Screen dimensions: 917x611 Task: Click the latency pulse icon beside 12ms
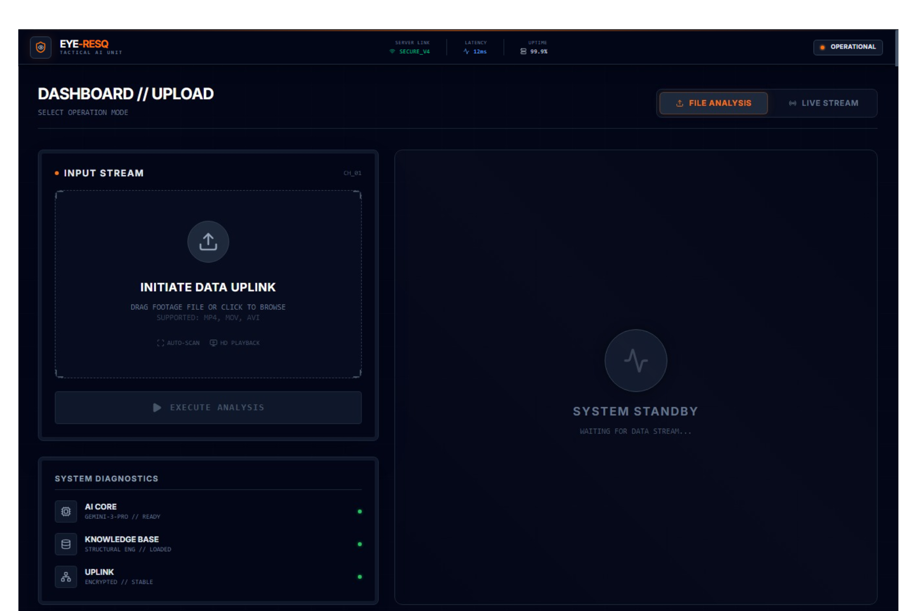466,52
